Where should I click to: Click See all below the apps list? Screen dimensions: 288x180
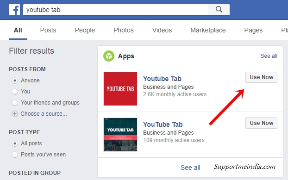190,168
